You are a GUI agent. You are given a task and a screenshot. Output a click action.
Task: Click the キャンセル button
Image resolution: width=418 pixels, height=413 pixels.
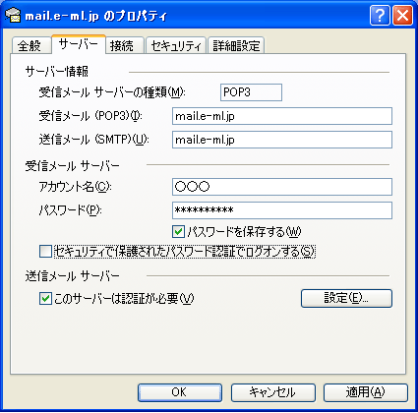[x=272, y=392]
